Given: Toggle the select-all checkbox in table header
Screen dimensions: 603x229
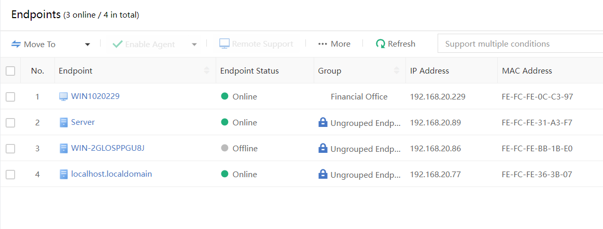Looking at the screenshot, I should click(x=10, y=71).
